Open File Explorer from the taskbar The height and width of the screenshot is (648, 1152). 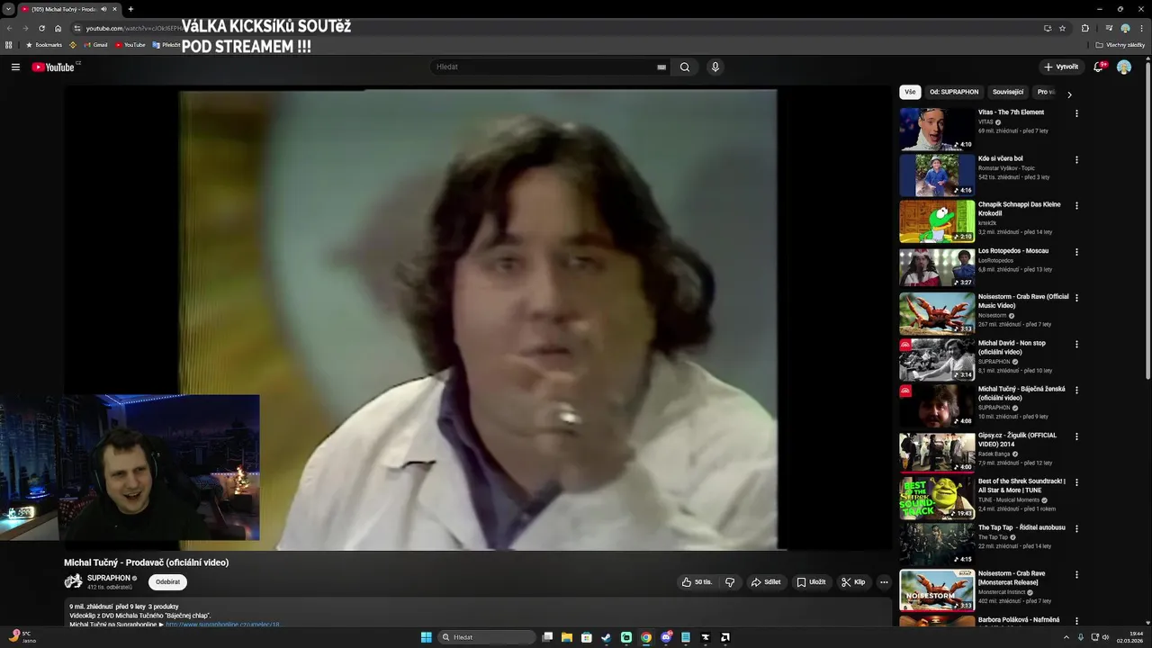point(567,637)
